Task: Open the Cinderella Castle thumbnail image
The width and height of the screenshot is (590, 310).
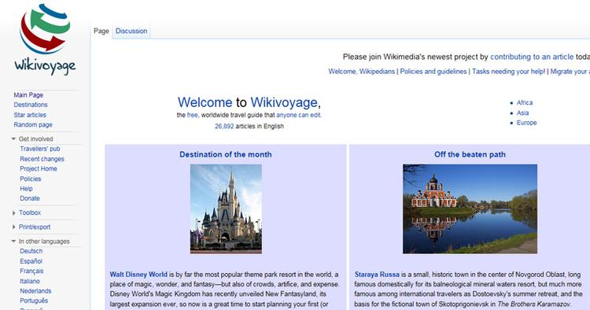Action: pos(226,209)
